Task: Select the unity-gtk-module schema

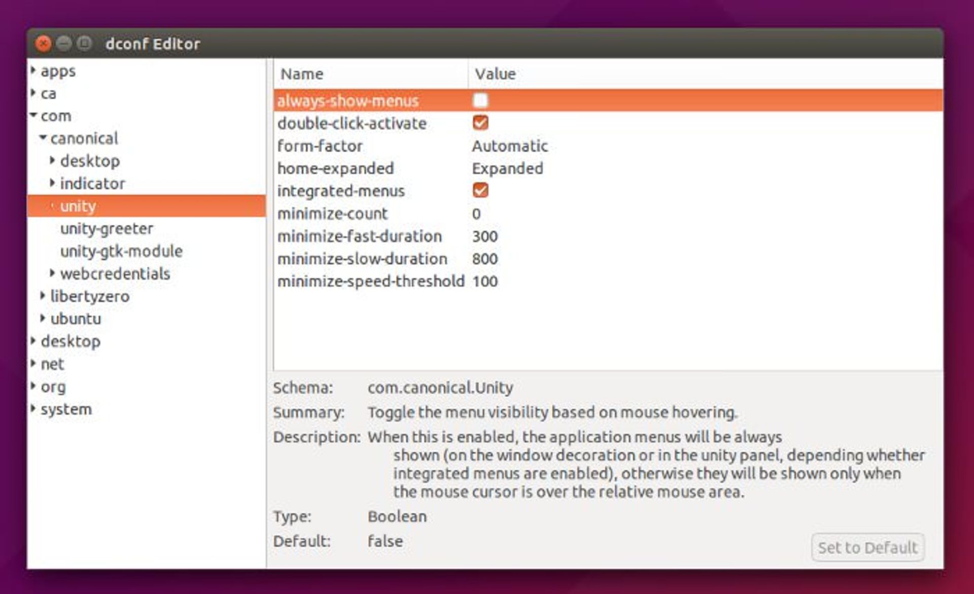Action: tap(122, 251)
